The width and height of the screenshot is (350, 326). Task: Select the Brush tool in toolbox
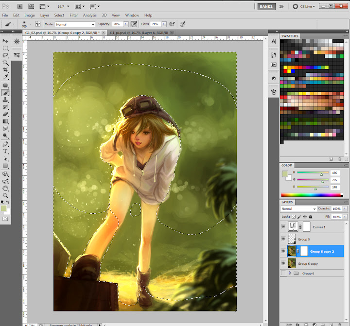(x=5, y=93)
